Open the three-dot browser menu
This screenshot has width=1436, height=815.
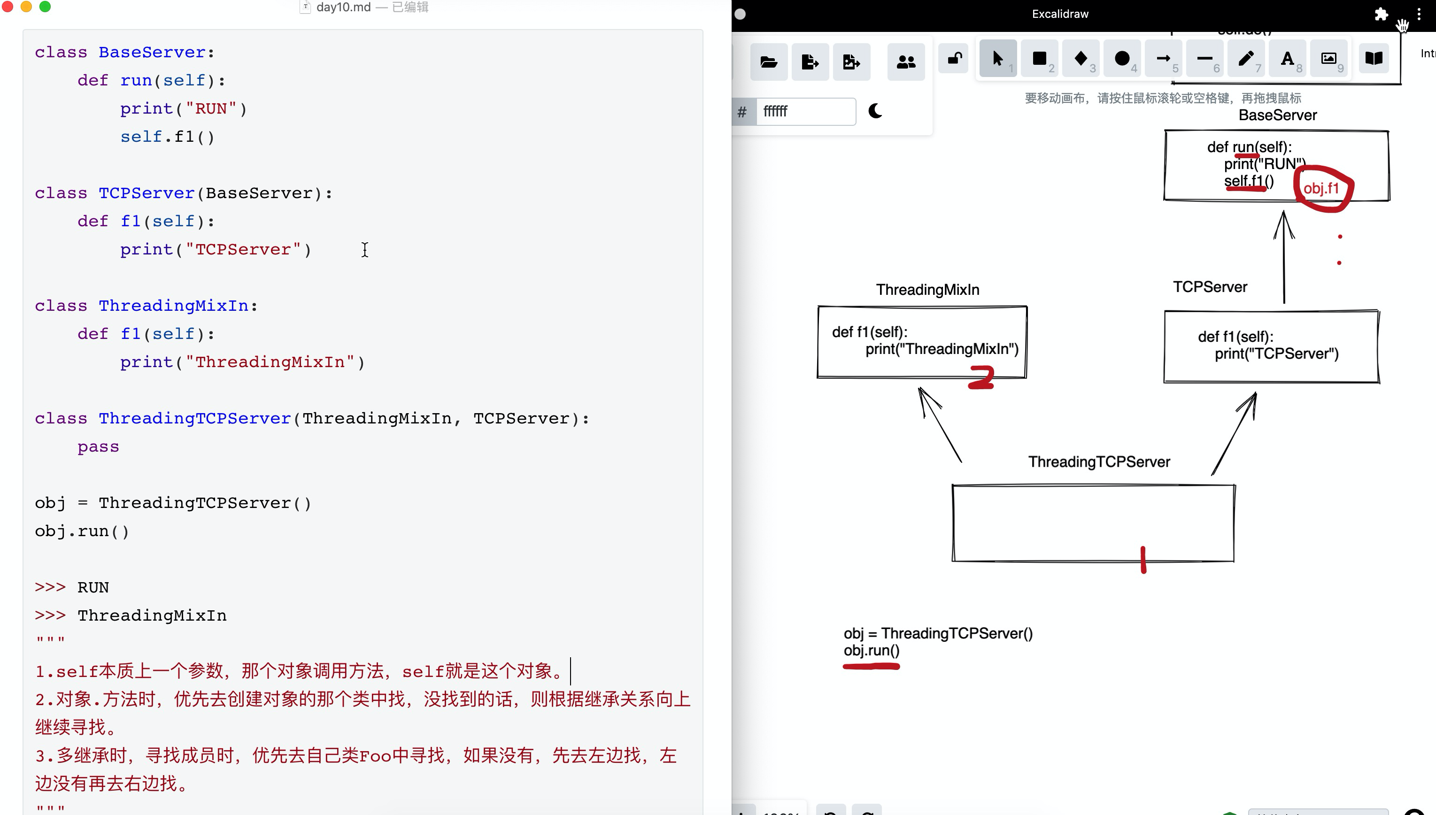1419,14
